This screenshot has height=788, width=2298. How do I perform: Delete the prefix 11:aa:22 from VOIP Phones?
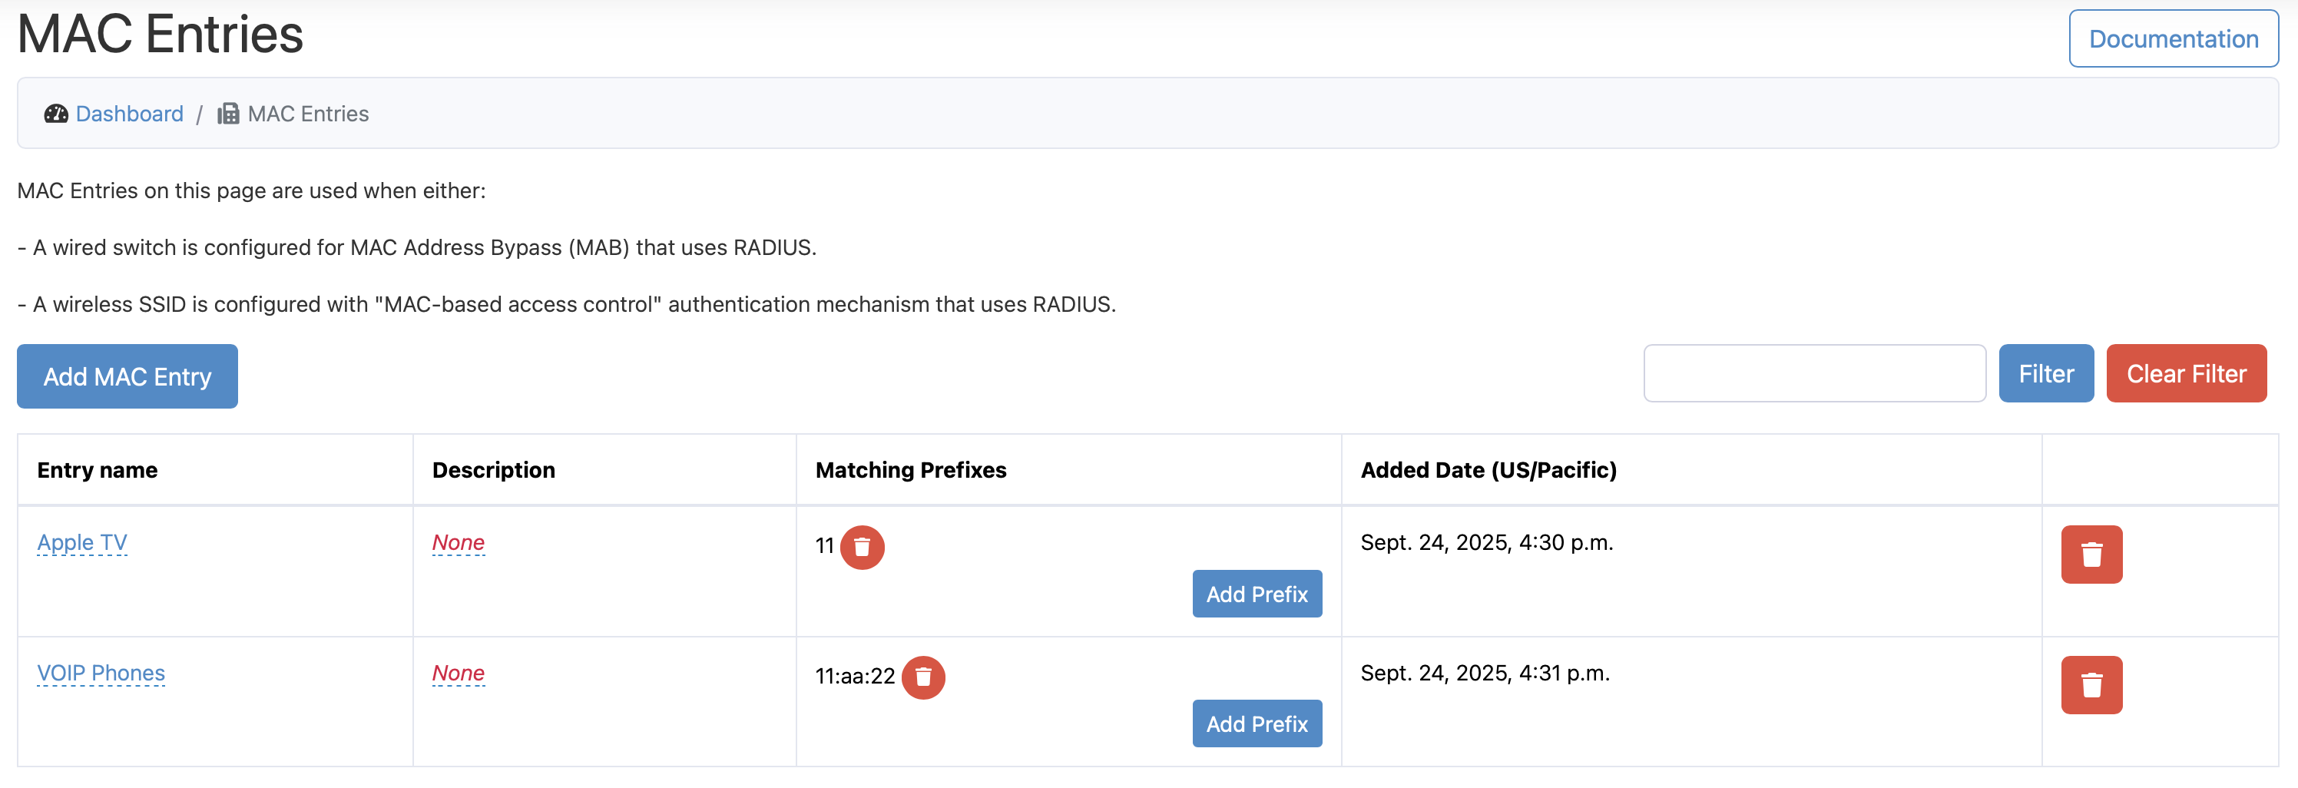[x=924, y=677]
